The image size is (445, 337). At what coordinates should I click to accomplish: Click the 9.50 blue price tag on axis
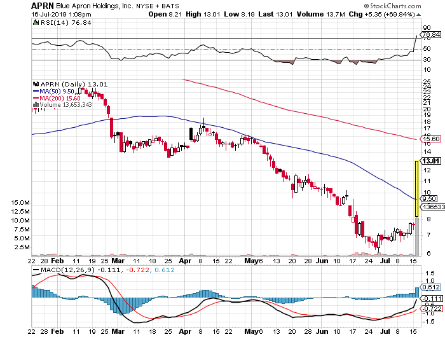(429, 199)
